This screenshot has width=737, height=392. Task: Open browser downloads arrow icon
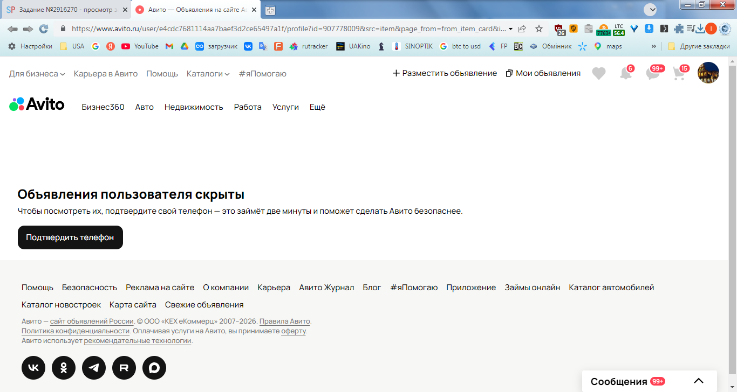[x=700, y=29]
